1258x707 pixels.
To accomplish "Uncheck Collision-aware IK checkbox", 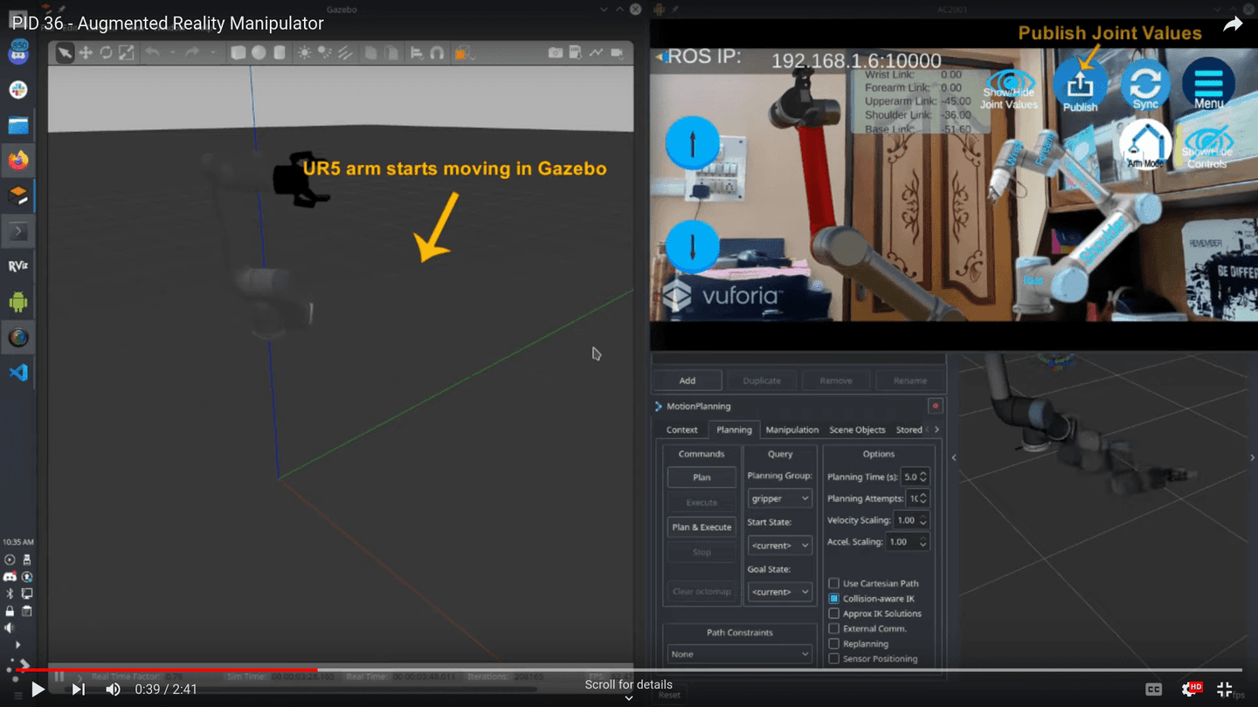I will pyautogui.click(x=833, y=599).
